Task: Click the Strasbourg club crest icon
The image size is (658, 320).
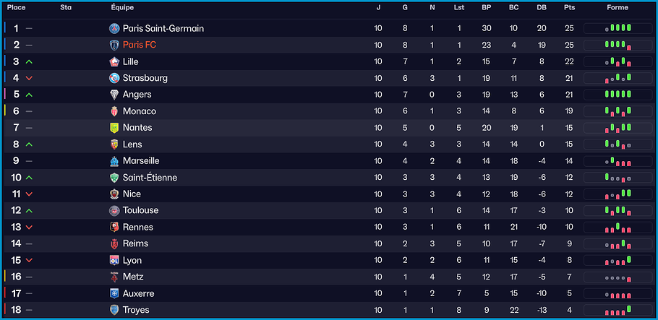Action: 114,78
